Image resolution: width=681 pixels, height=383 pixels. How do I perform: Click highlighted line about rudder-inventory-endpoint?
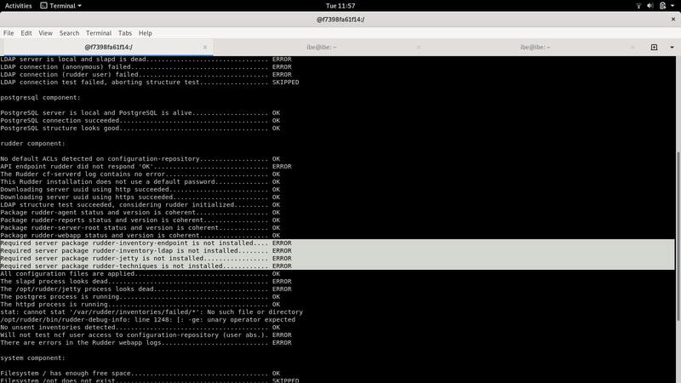[x=146, y=243]
